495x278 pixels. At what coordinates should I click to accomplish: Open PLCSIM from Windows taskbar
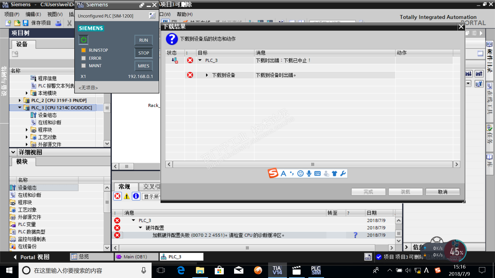(316, 270)
